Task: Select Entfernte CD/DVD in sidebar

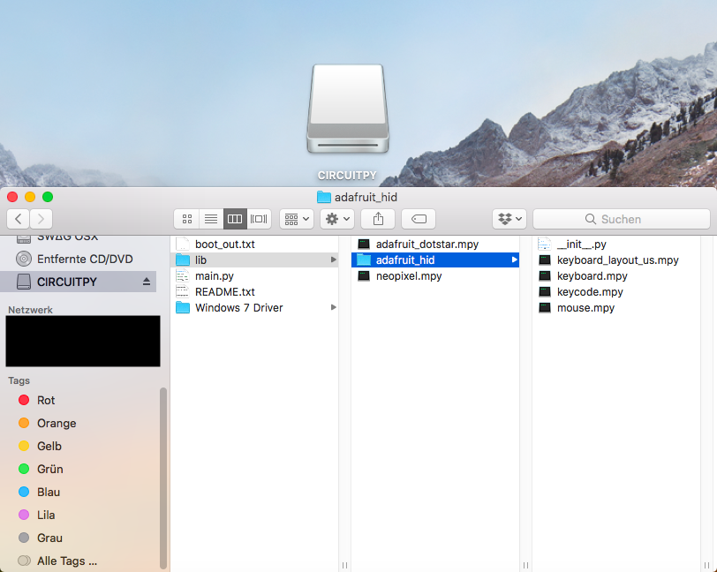Action: (79, 259)
